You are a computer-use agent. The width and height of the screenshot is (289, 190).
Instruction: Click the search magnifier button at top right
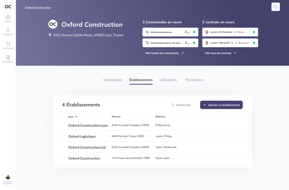[275, 7]
